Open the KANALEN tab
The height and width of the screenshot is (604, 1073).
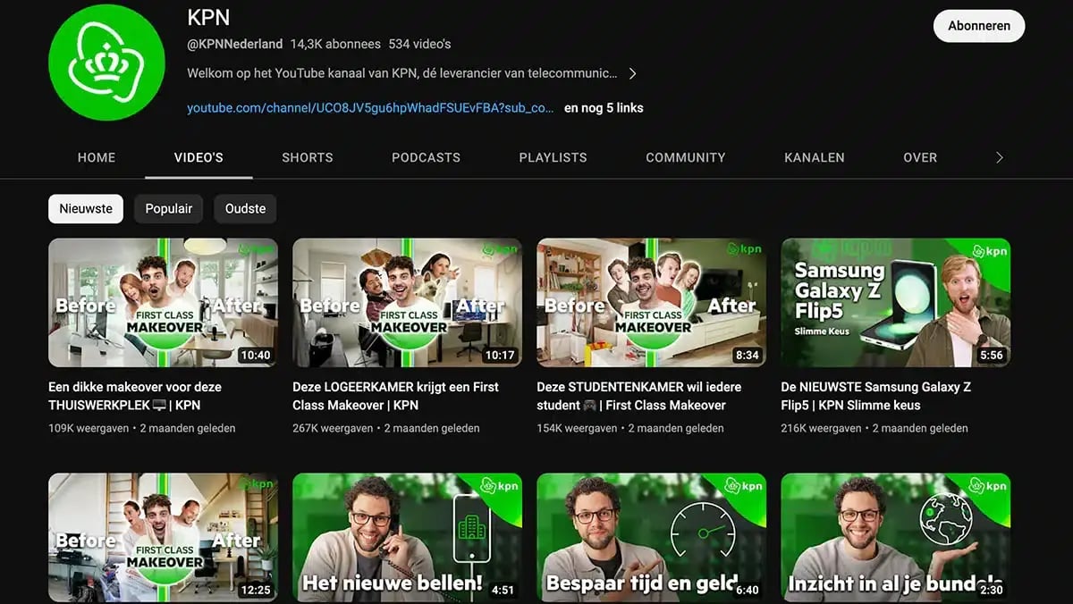tap(815, 157)
